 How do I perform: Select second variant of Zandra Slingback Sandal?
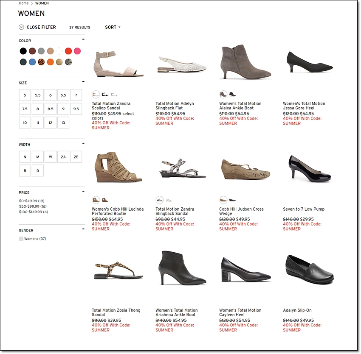[169, 200]
